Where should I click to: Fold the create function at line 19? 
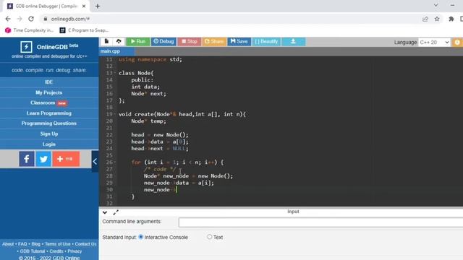click(115, 114)
